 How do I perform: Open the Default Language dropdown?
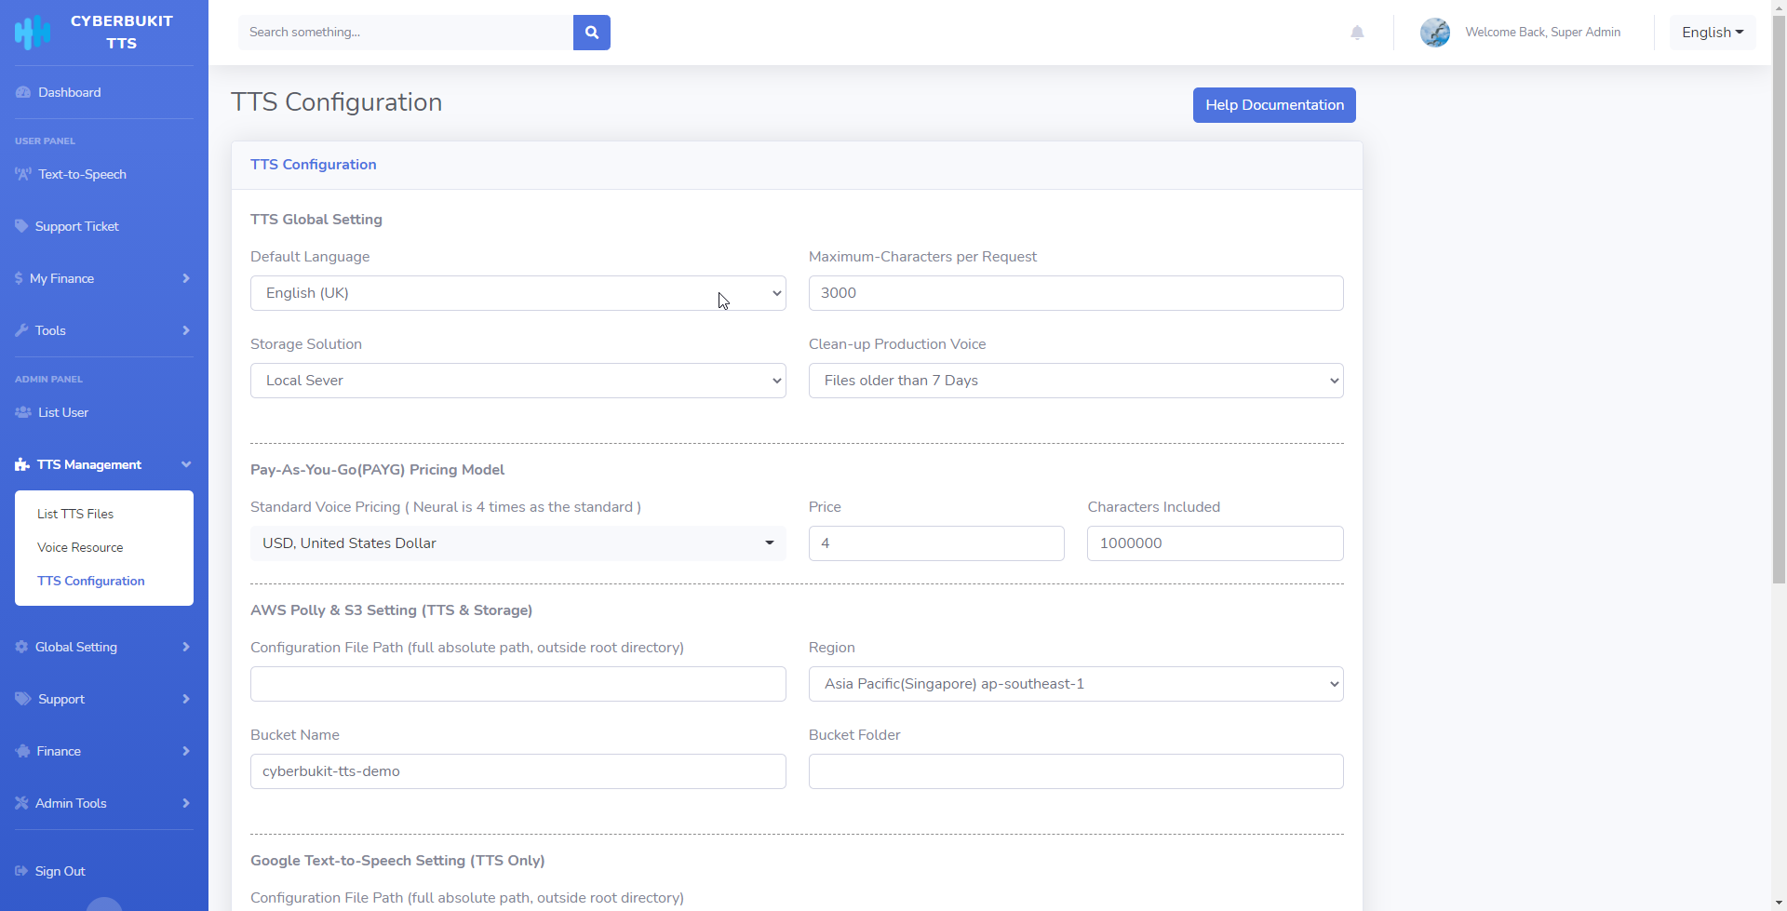(517, 293)
